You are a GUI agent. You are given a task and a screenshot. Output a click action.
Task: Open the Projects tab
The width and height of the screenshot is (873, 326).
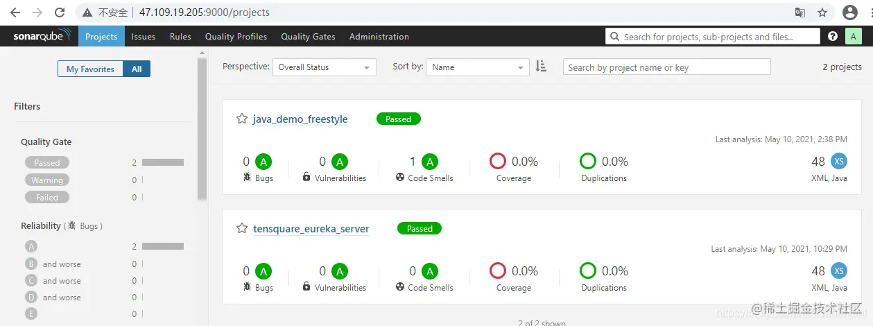(101, 36)
